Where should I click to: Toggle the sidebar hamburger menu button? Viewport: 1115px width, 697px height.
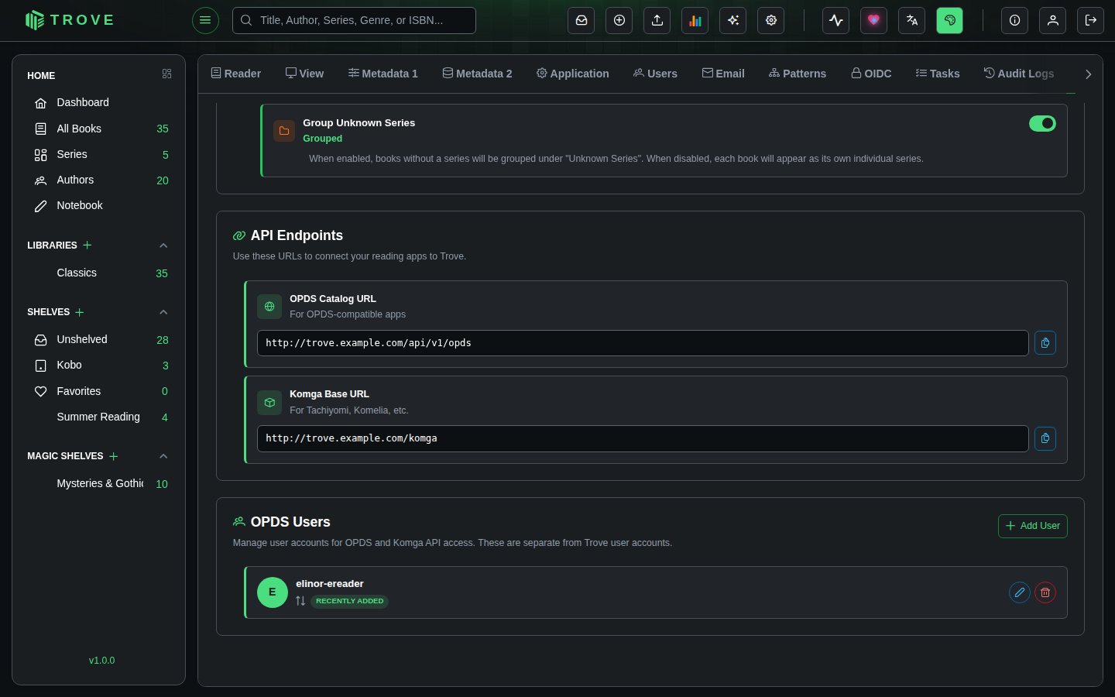point(205,20)
